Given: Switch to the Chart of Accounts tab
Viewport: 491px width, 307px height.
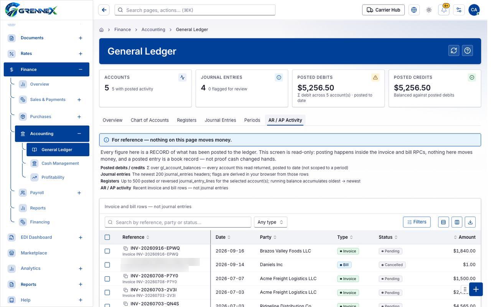Looking at the screenshot, I should point(150,120).
